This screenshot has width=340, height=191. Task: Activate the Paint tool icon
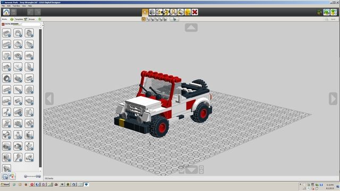[x=181, y=12]
